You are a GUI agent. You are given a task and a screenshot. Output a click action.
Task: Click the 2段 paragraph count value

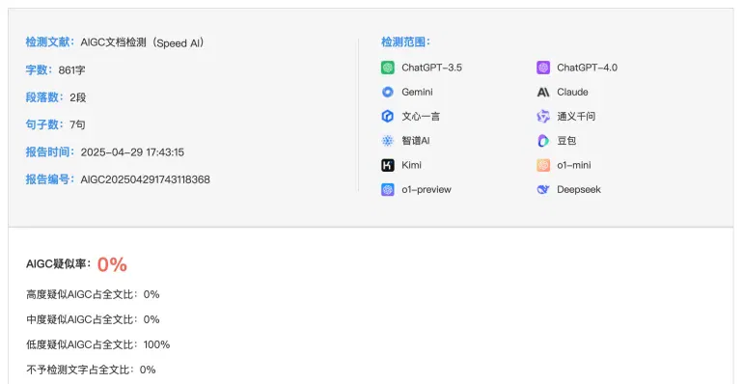[78, 97]
